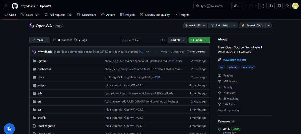Open the notifications inbox icon
The image size is (301, 134).
[287, 6]
